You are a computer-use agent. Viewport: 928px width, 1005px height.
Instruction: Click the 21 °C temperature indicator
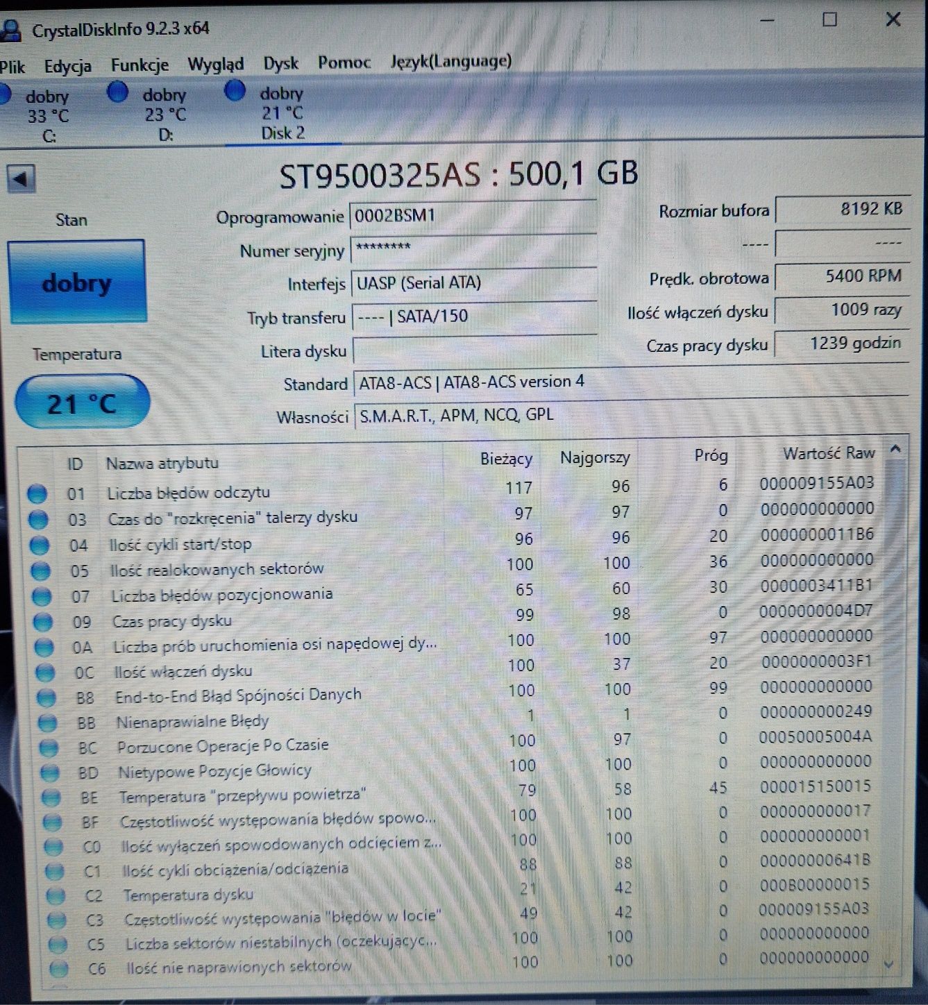point(82,402)
